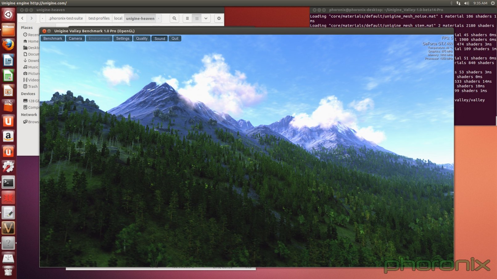
Task: Select unigine-heaven path segment
Action: pos(140,18)
